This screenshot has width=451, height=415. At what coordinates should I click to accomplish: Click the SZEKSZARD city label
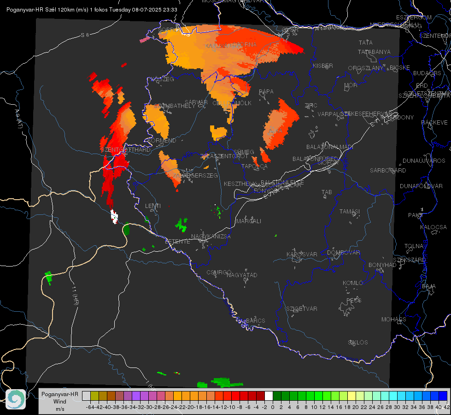pos(409,260)
